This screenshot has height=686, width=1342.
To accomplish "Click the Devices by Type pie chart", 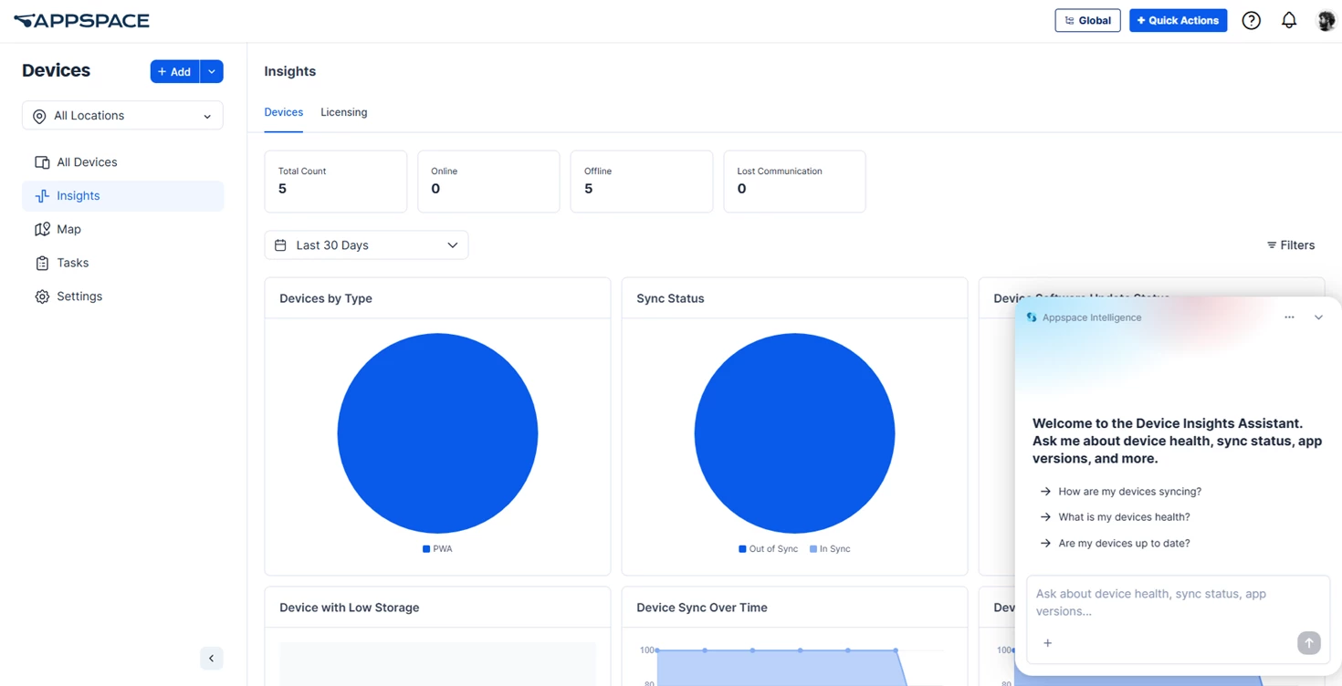I will coord(437,433).
